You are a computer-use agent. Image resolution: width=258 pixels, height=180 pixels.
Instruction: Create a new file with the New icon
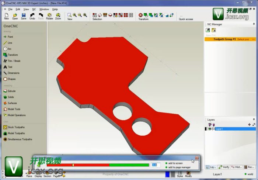coord(6,16)
